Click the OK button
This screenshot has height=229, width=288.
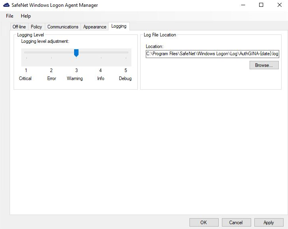[x=204, y=222]
